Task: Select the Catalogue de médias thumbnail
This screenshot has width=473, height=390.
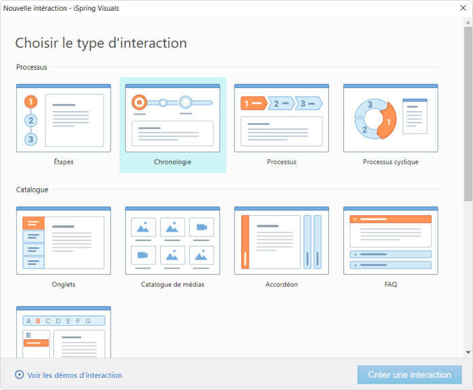Action: tap(172, 240)
